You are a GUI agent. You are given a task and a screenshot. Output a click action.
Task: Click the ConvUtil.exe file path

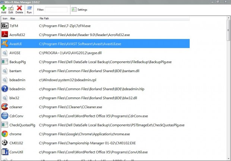[x=93, y=152]
